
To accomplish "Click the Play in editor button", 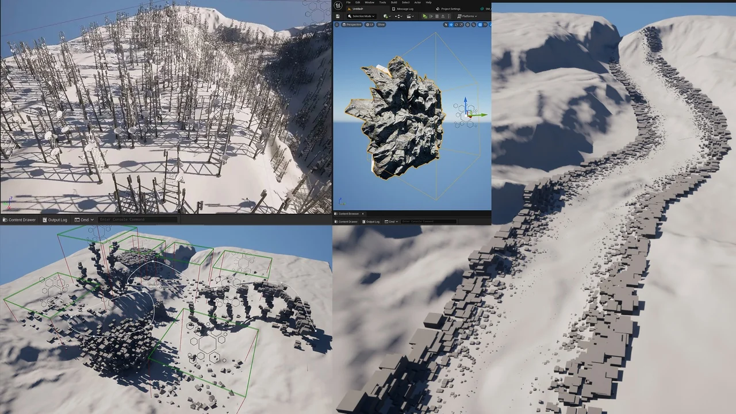I will click(425, 16).
